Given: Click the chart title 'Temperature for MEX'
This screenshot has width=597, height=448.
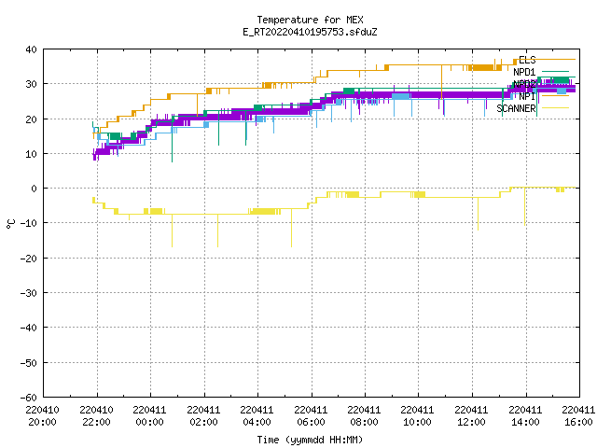Looking at the screenshot, I should 310,20.
